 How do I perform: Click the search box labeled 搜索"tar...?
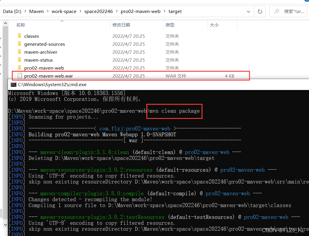click(x=288, y=12)
